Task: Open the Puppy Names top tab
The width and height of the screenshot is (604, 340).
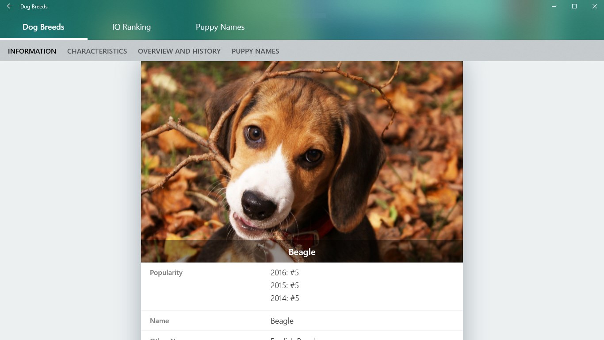Action: [x=220, y=27]
